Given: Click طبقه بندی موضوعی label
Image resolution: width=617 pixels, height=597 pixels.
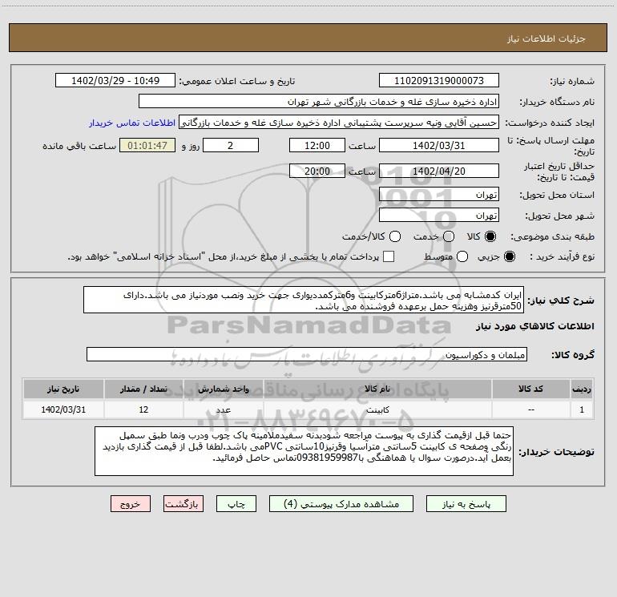Looking at the screenshot, I should tap(552, 236).
